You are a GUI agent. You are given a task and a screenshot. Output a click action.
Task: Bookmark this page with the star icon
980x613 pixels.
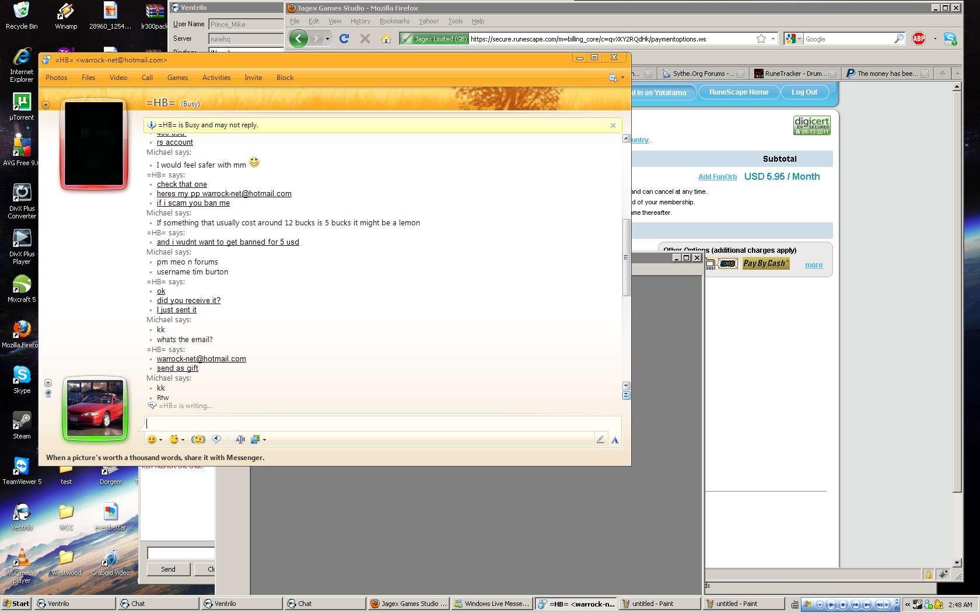(761, 39)
